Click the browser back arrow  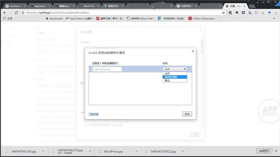(4, 12)
